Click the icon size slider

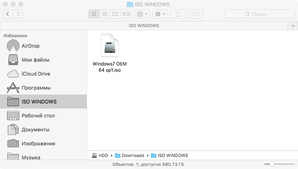[279, 164]
